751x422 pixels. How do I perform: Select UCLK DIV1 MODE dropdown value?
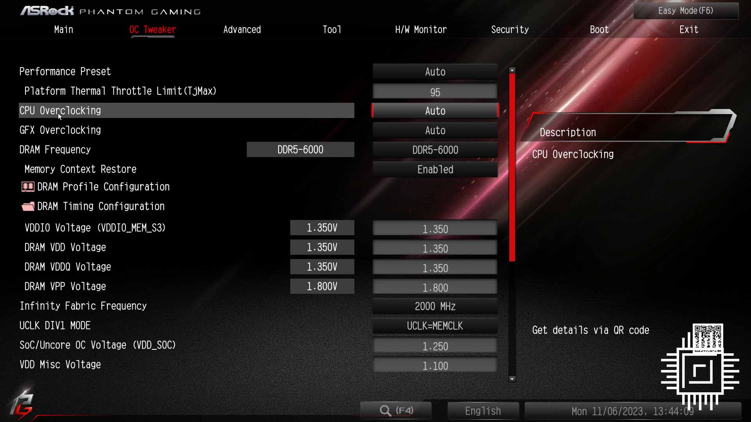tap(434, 325)
